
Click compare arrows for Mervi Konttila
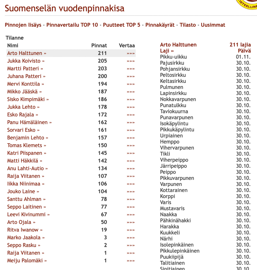(130, 84)
